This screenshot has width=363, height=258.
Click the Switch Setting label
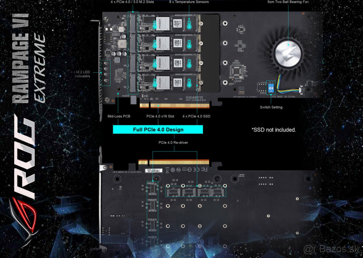(271, 107)
